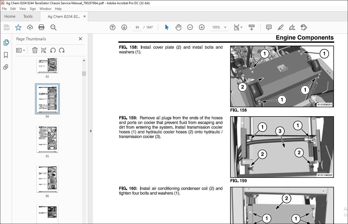The width and height of the screenshot is (348, 224).
Task: Open the Attachments paperclip panel
Action: click(x=6, y=67)
